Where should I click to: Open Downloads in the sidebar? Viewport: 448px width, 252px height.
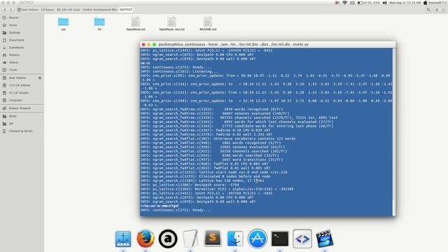coord(22,48)
